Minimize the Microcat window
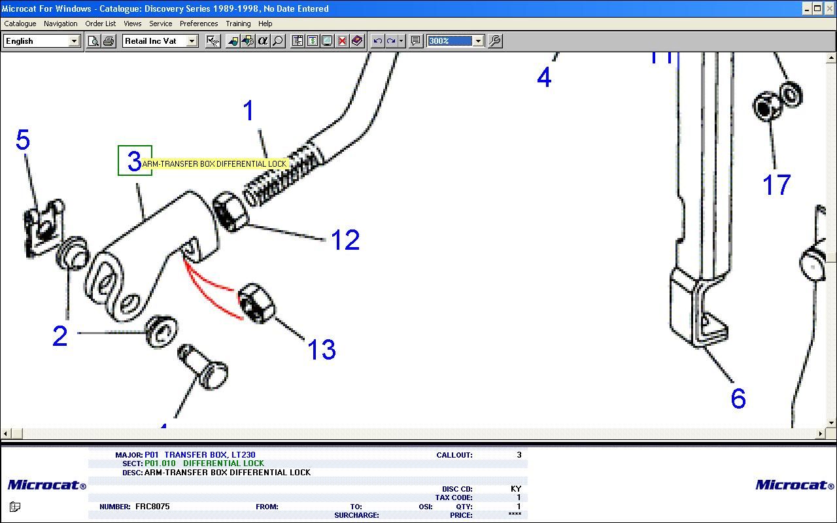 pos(806,8)
